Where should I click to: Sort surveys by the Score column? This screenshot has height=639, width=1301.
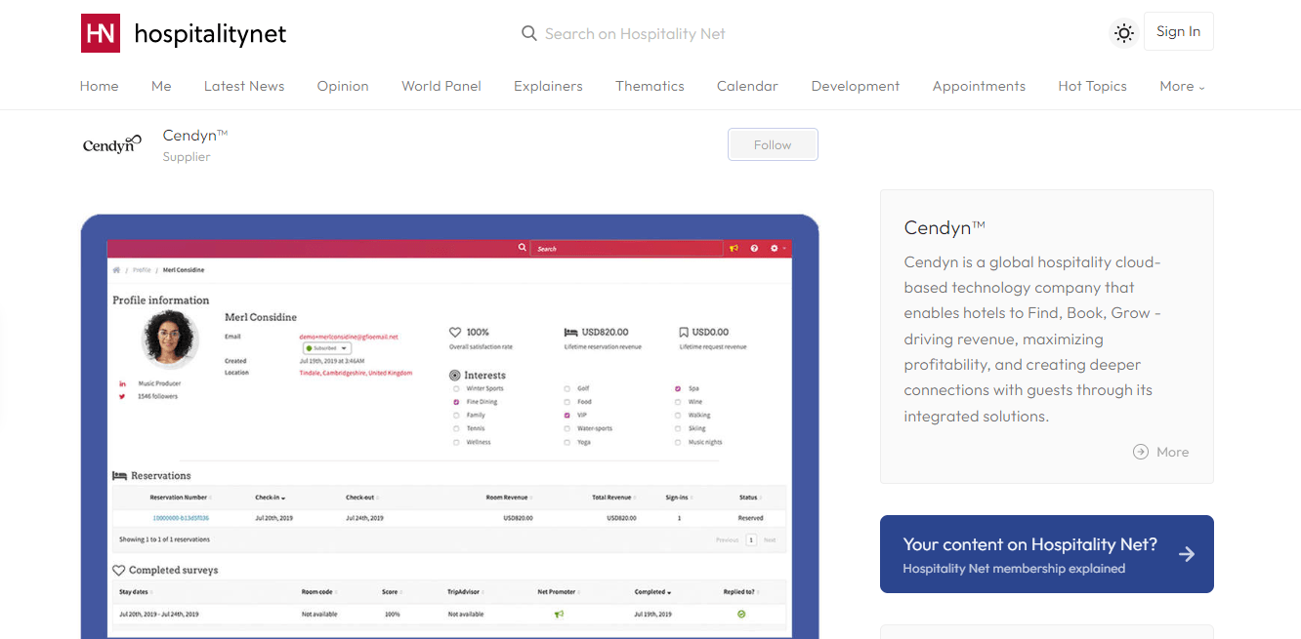(x=392, y=591)
